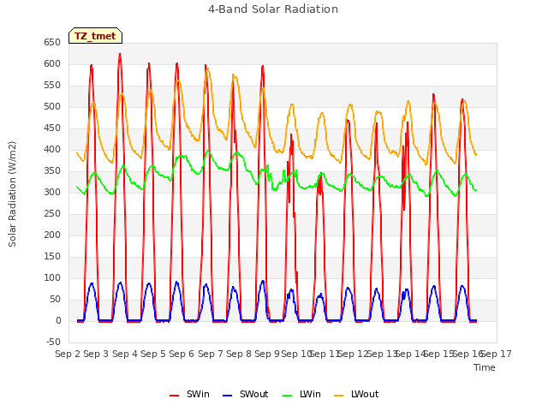Screen dimensions: 548x411
Task: Click the y-axis label Solar Radiation (W/m2)
Action: [x=12, y=194]
